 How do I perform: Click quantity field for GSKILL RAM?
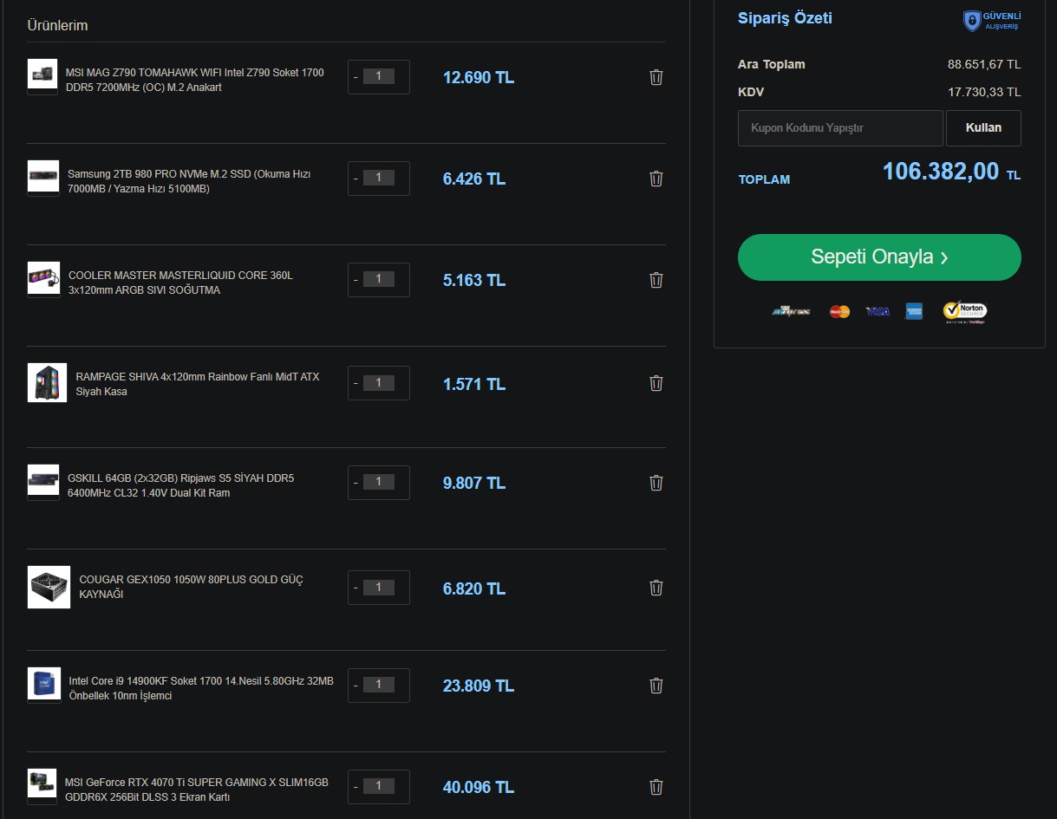(379, 482)
